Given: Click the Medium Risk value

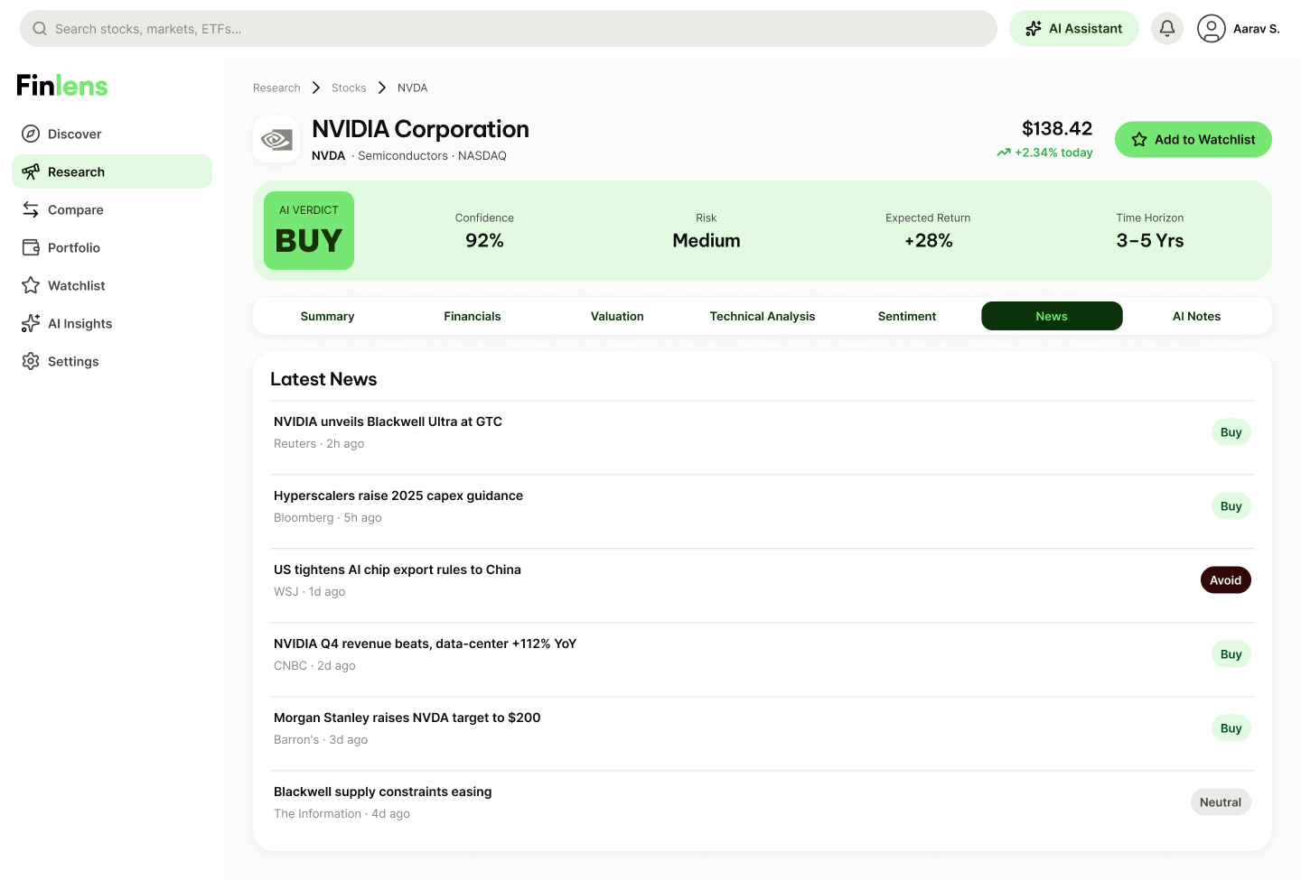Looking at the screenshot, I should pyautogui.click(x=707, y=241).
